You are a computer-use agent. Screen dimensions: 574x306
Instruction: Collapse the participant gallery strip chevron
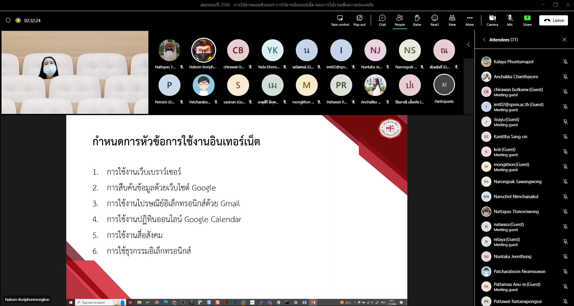[468, 44]
